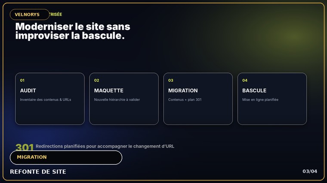
Task: Select the headline "Moderniser le site sans improviser"
Action: (73, 31)
